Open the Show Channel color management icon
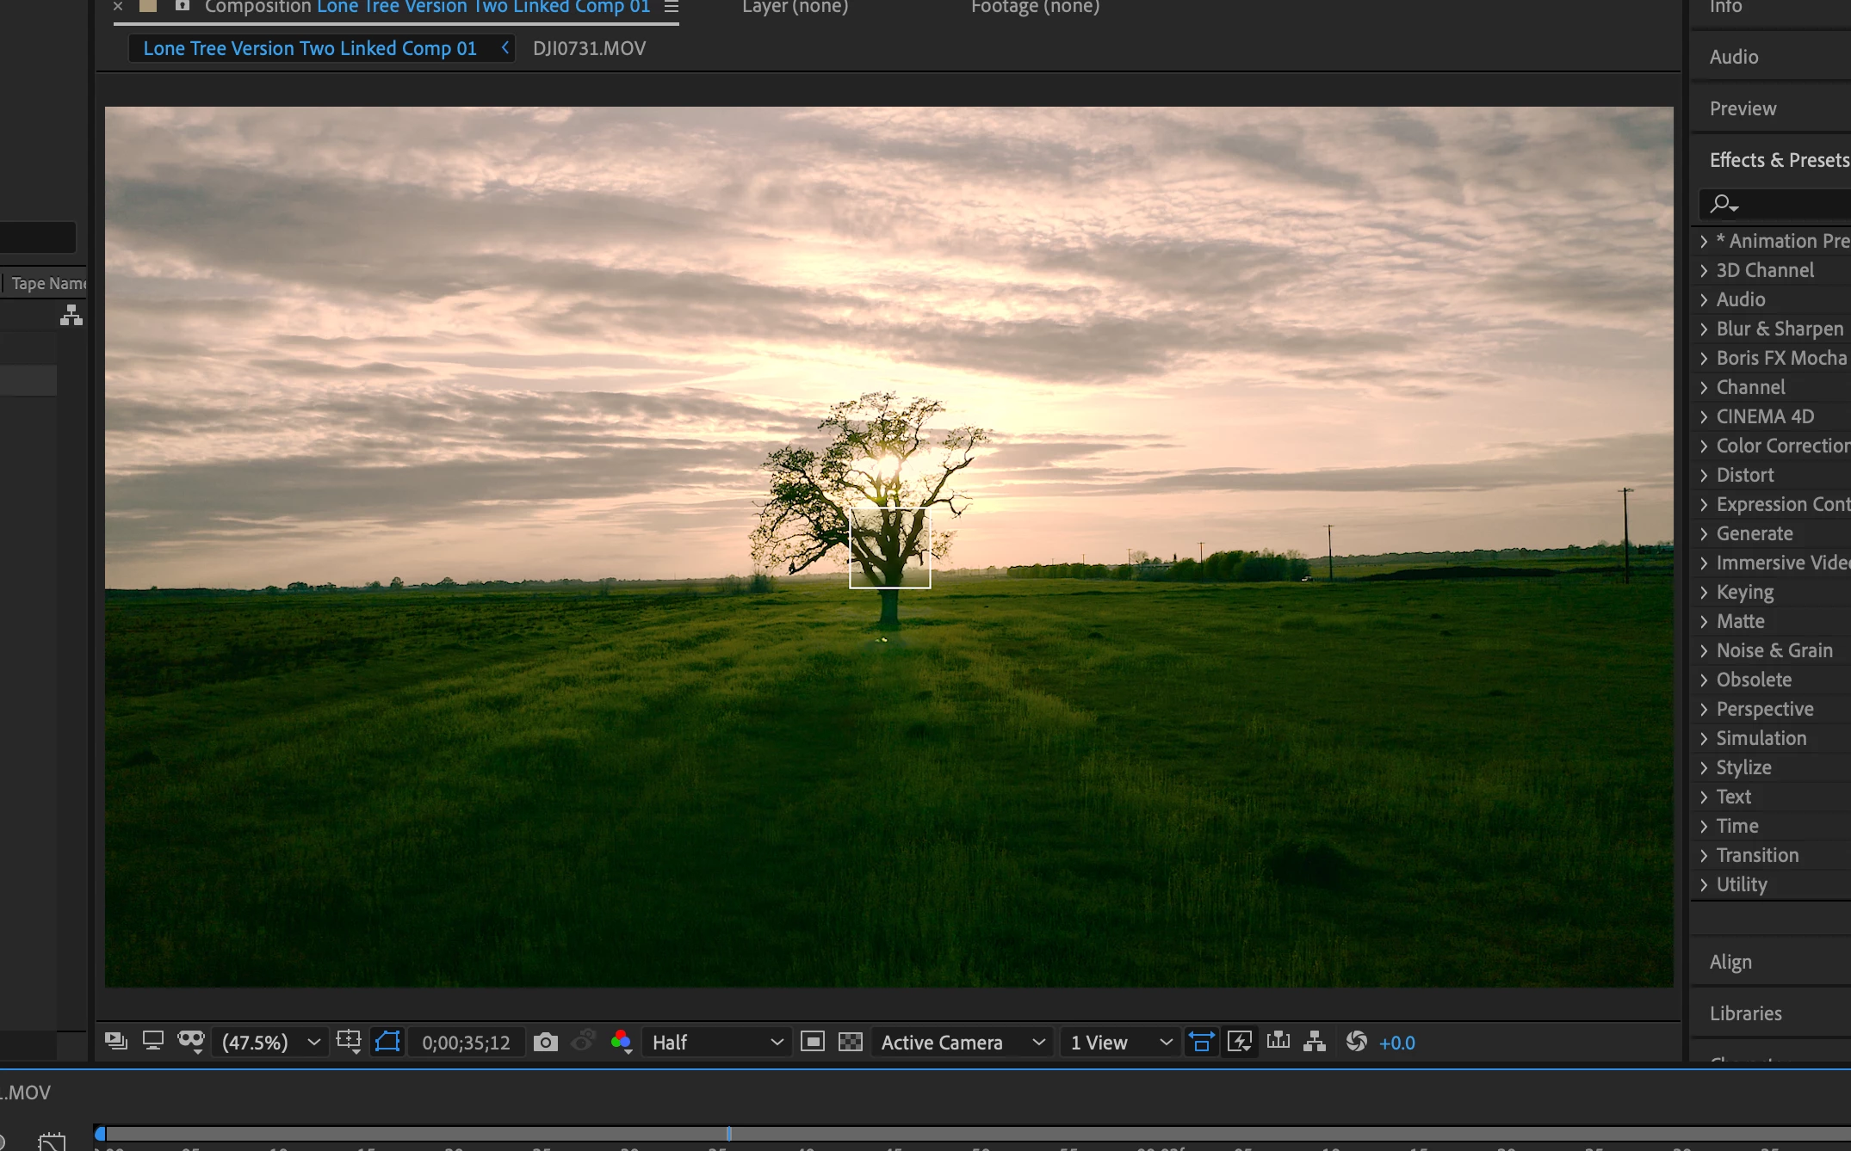 pos(621,1043)
